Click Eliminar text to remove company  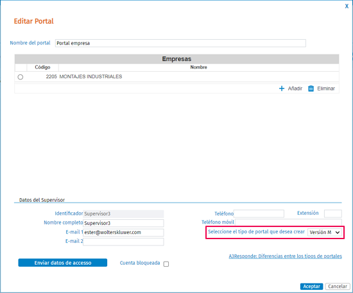pos(326,88)
